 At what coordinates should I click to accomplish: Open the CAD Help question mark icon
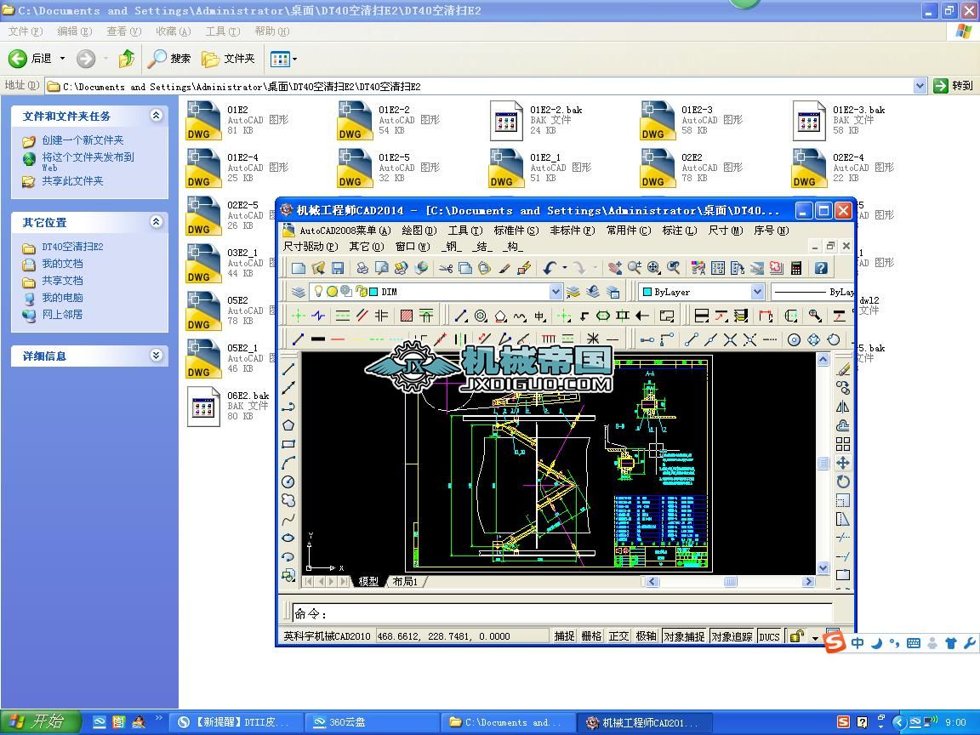821,268
